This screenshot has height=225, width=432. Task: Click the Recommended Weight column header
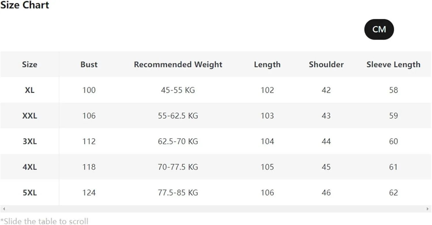178,64
